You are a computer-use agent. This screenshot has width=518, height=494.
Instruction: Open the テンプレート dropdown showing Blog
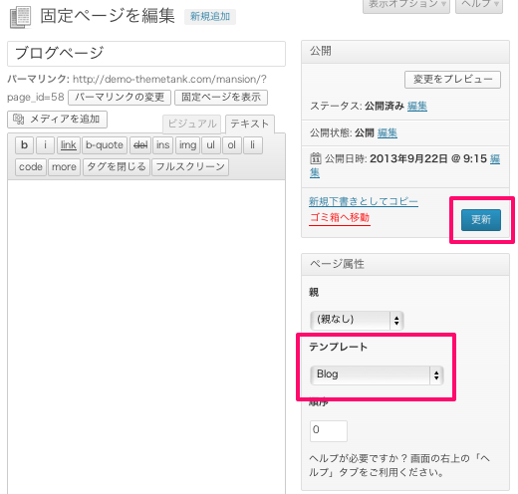[x=377, y=375]
